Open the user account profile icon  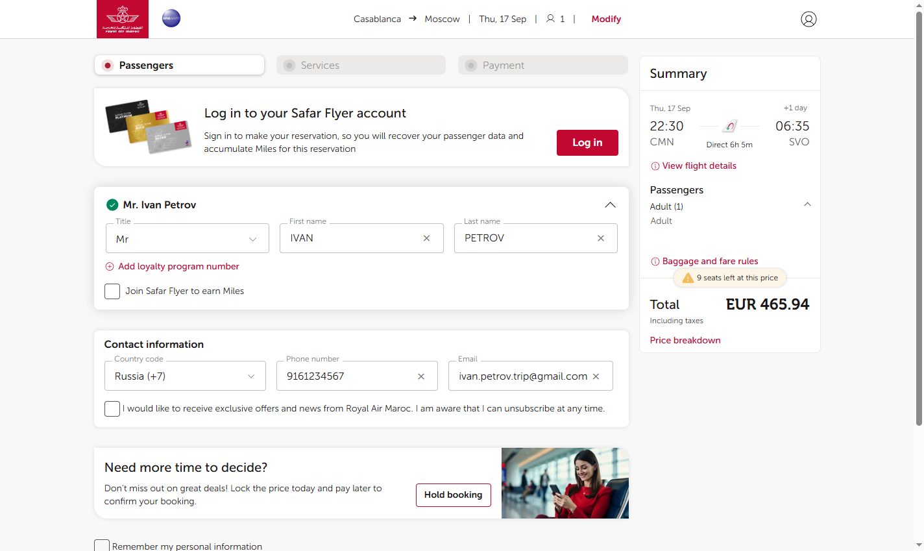808,19
